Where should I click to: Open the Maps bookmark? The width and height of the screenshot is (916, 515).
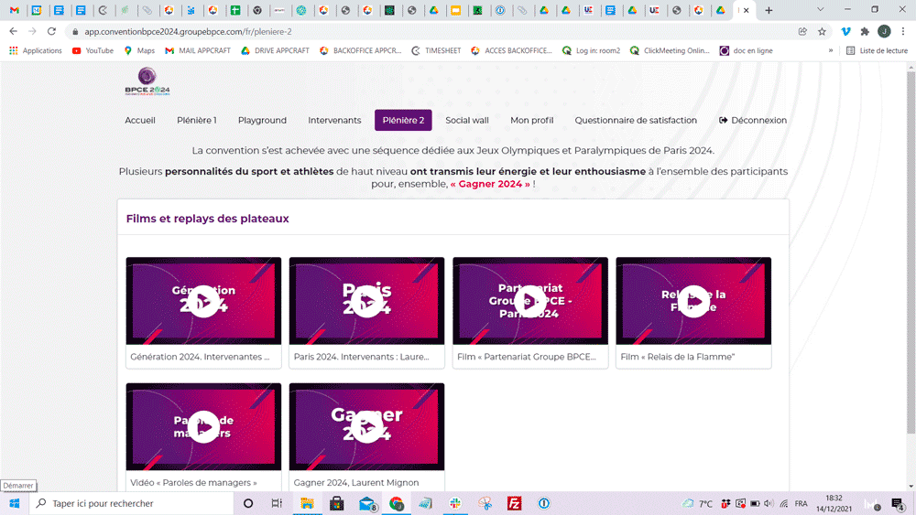(139, 51)
